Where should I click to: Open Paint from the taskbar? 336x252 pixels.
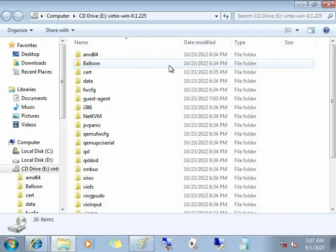(141, 244)
